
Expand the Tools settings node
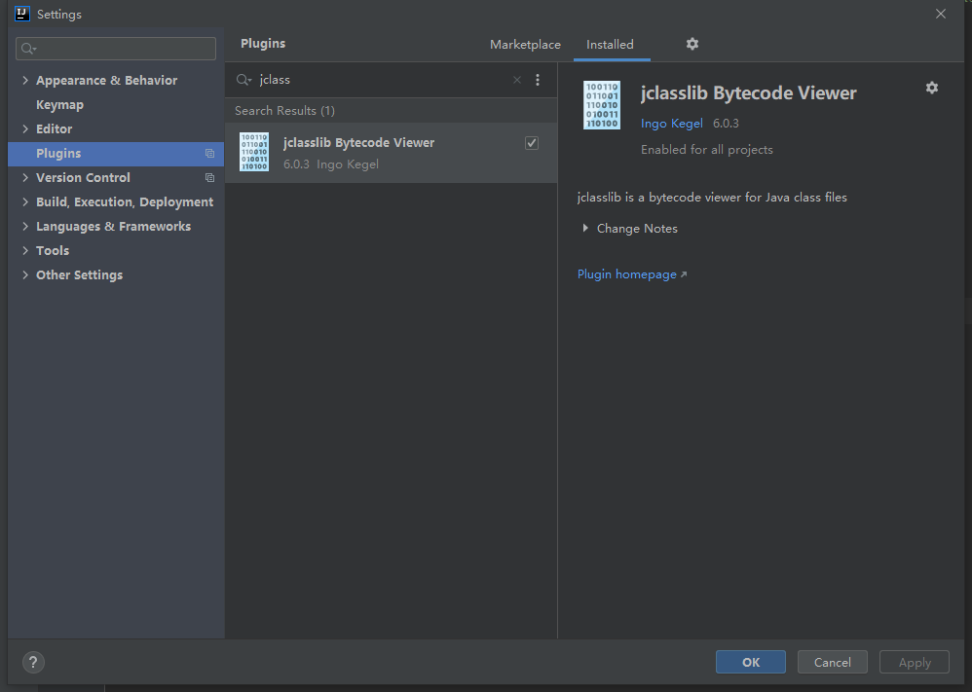(25, 250)
